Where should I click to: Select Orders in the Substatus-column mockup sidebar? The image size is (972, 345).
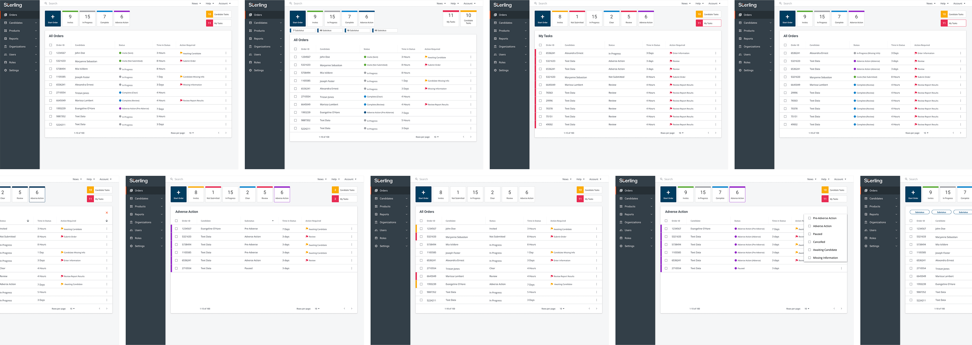145,191
